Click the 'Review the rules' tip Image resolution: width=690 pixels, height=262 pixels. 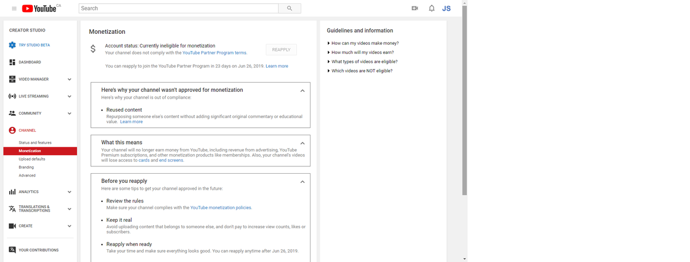coord(125,201)
